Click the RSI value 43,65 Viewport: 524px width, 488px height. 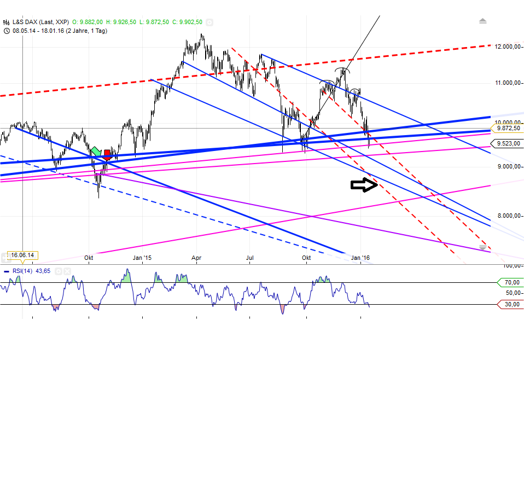43,271
